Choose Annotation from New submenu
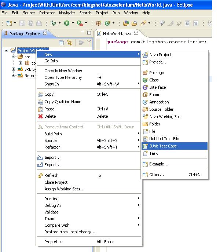220x252 pixels. 175,102
